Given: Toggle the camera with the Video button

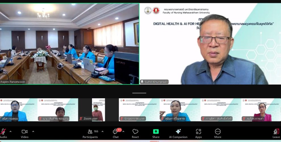Looking at the screenshot, I should [24, 133].
